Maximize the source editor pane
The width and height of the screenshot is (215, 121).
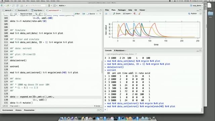(101, 10)
